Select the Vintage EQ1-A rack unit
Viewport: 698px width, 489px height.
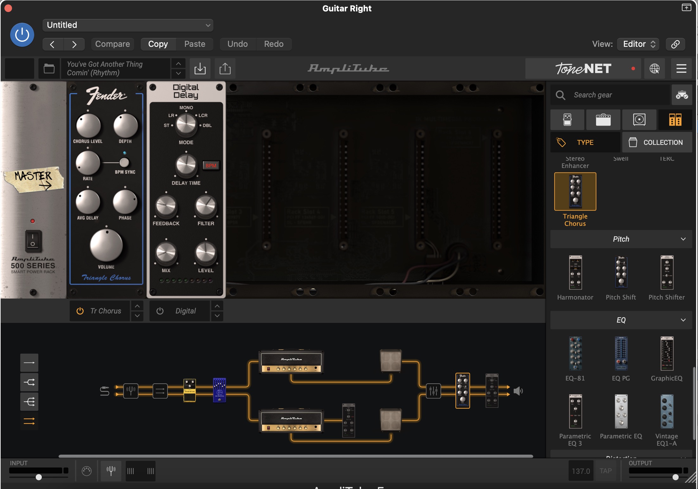667,411
